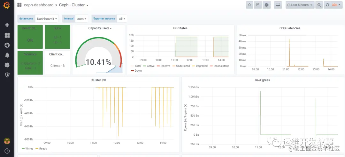The height and width of the screenshot is (157, 345).
Task: Open Configuration gear in sidebar
Action: 7,65
